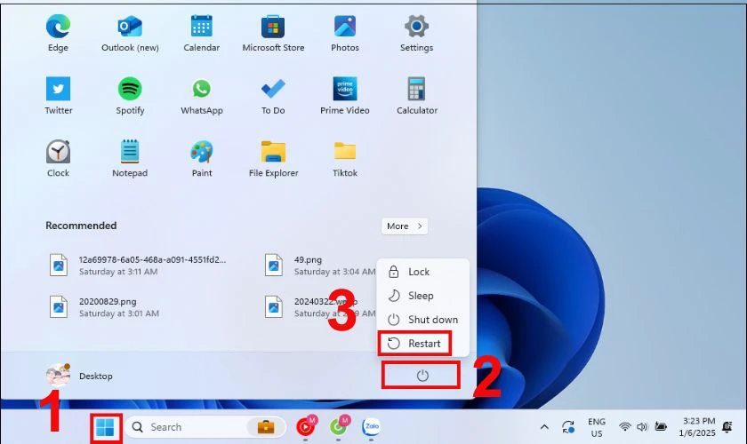The width and height of the screenshot is (747, 444).
Task: Open the Wi-Fi network flyout
Action: coord(624,427)
